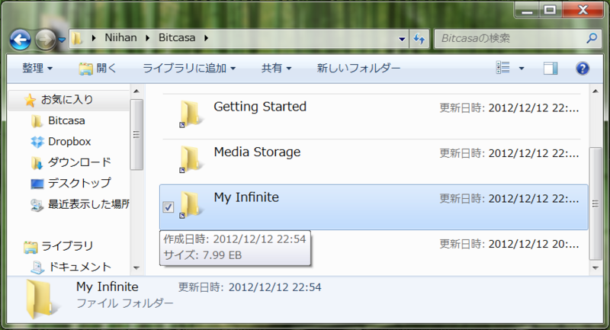Open the view options dropdown arrow
Screen dimensions: 610x330
pos(522,69)
